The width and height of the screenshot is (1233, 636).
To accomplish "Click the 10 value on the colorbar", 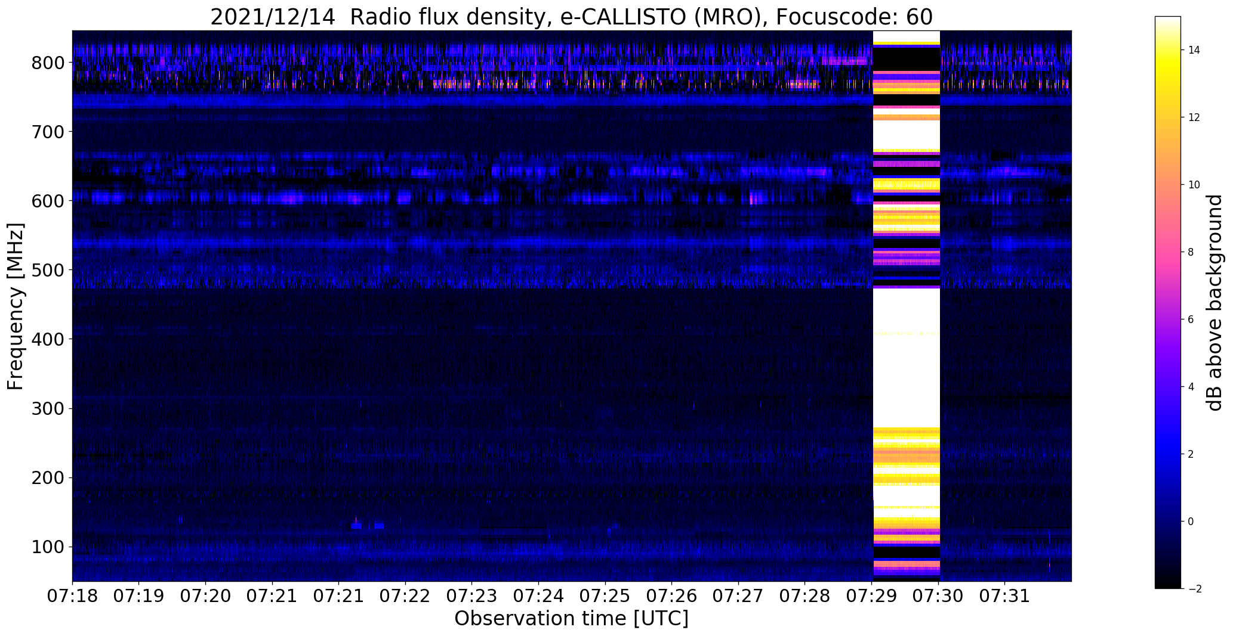I will pyautogui.click(x=1194, y=185).
